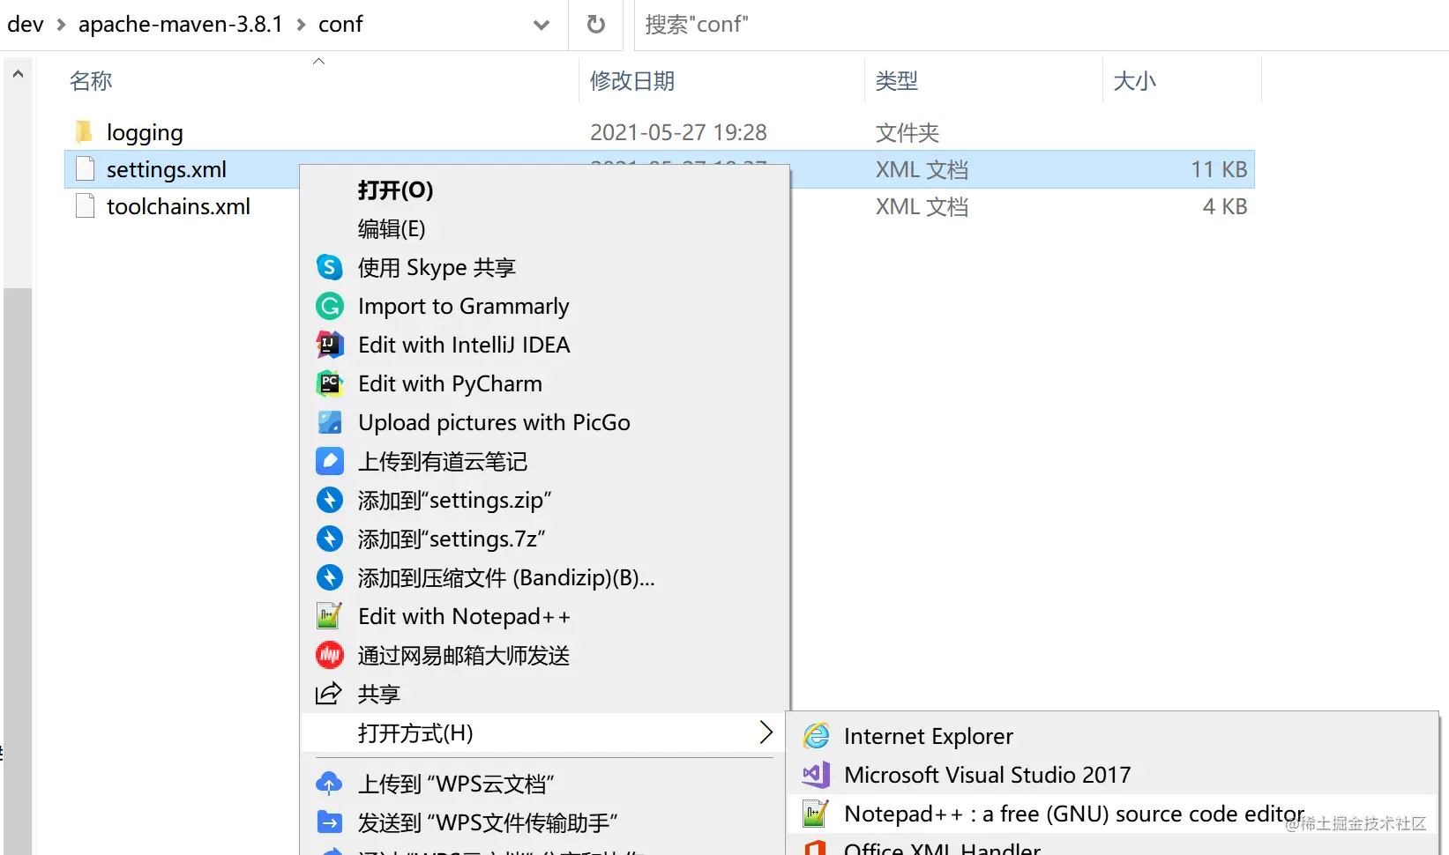Click the search "conf" input box

tap(1042, 25)
